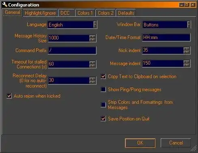Minimize the Configuration window

pyautogui.click(x=181, y=5)
